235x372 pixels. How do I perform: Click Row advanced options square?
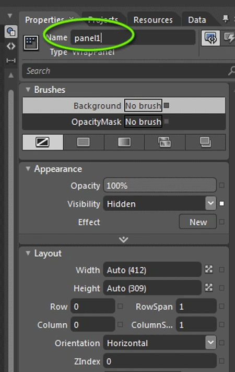120,307
